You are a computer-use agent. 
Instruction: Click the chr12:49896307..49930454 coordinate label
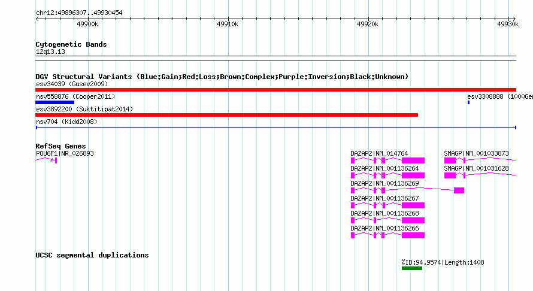(79, 13)
